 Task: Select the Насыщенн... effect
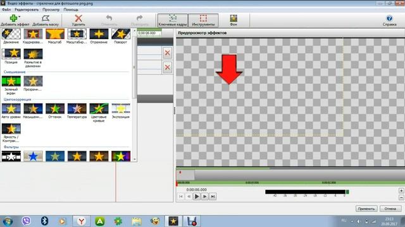click(33, 111)
